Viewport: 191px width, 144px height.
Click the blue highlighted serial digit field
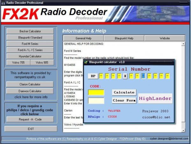(143, 76)
